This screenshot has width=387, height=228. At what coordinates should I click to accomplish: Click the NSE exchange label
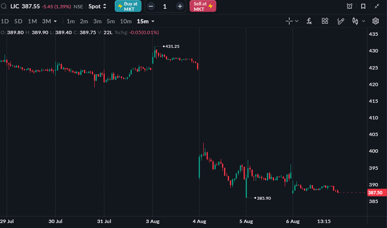78,7
